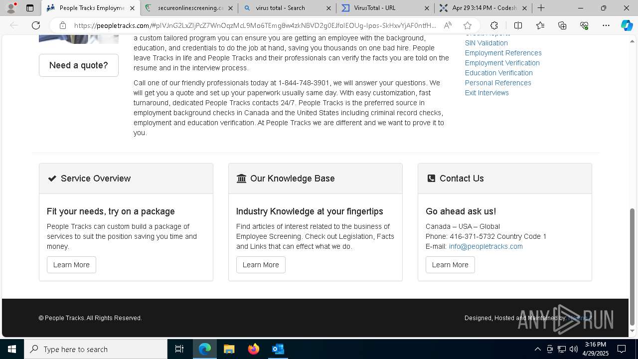Refresh the page with reload icon
The height and width of the screenshot is (359, 638).
(x=36, y=25)
